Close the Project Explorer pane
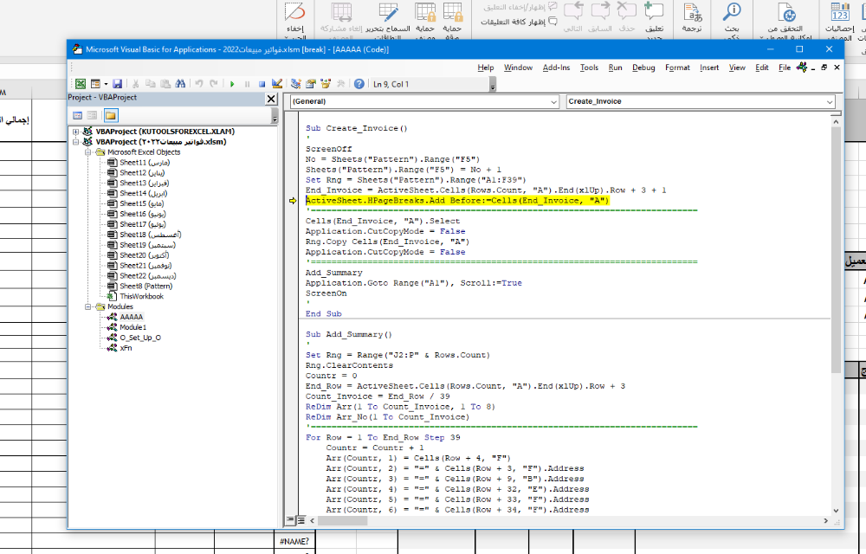Image resolution: width=866 pixels, height=554 pixels. tap(270, 99)
